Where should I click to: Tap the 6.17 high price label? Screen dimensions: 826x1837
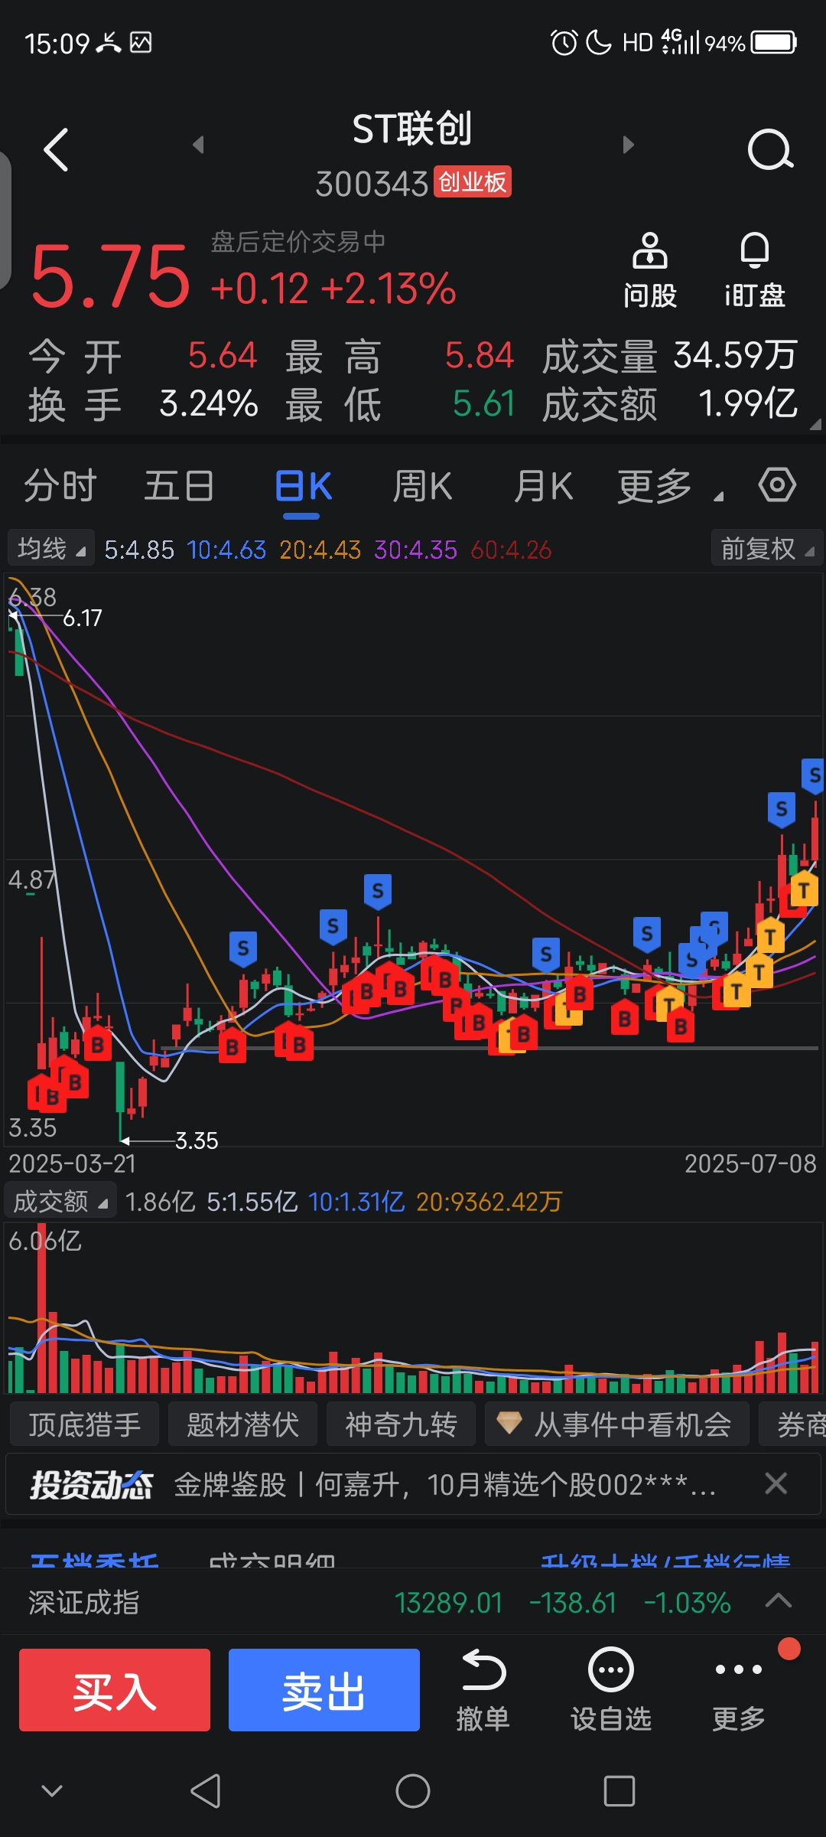point(82,618)
